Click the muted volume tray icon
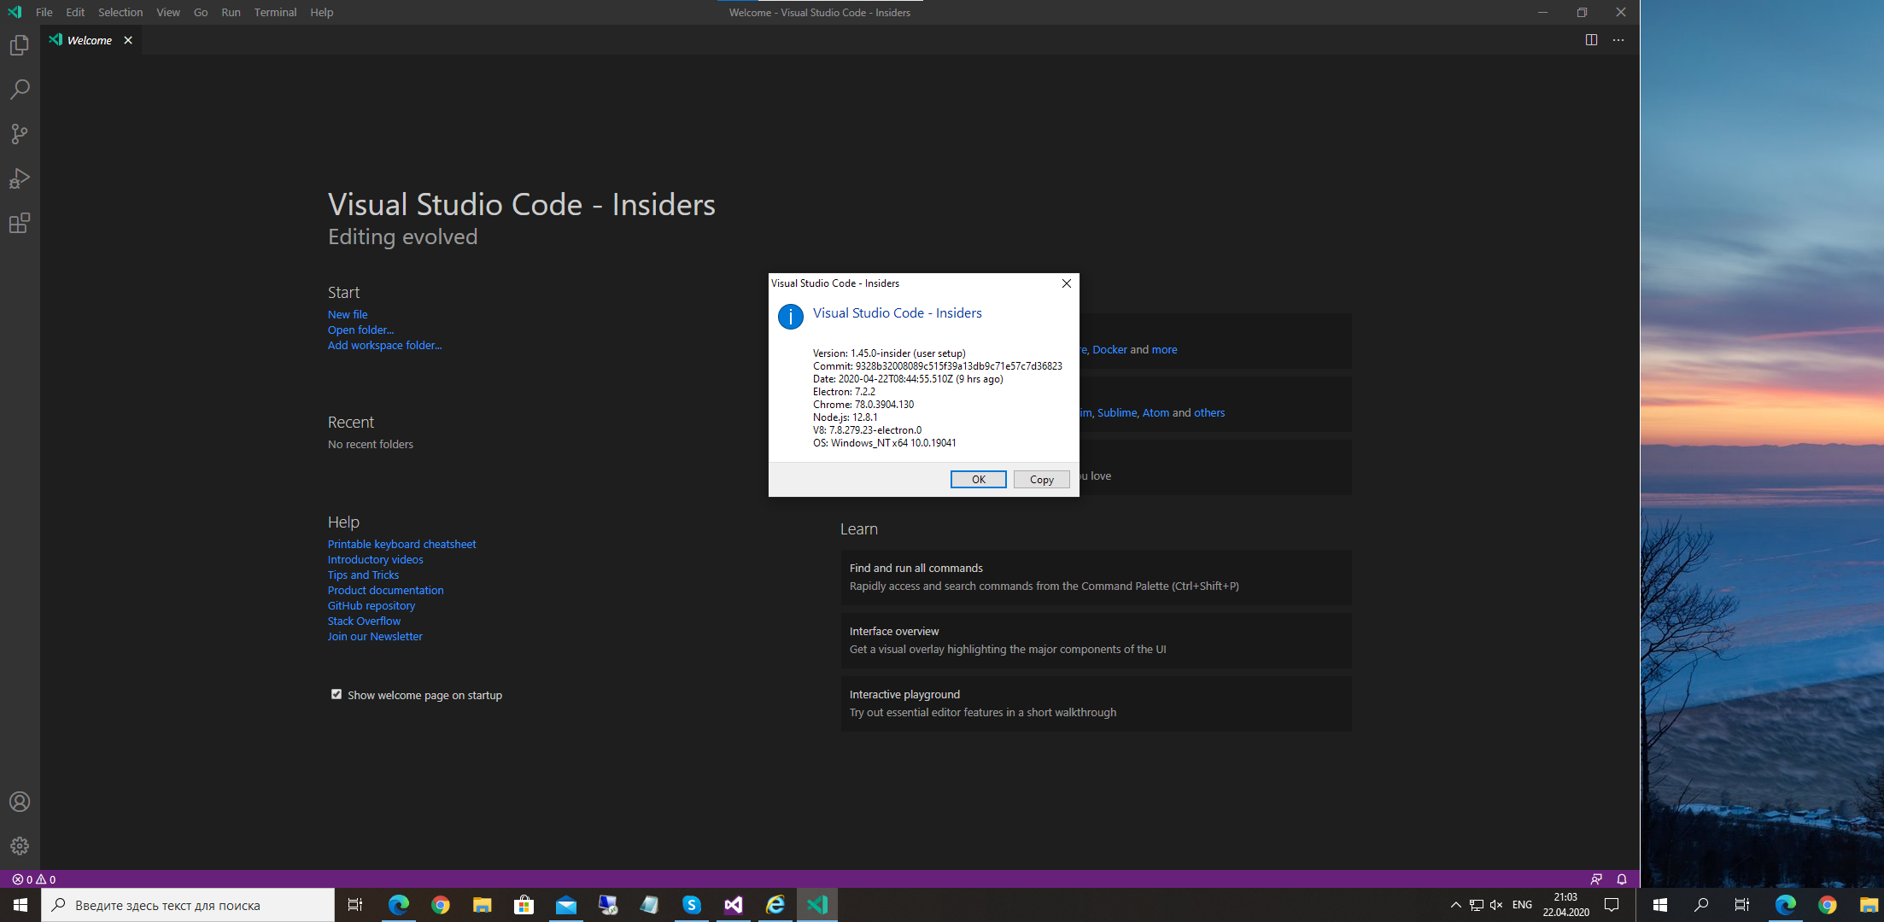The image size is (1884, 922). coord(1496,905)
